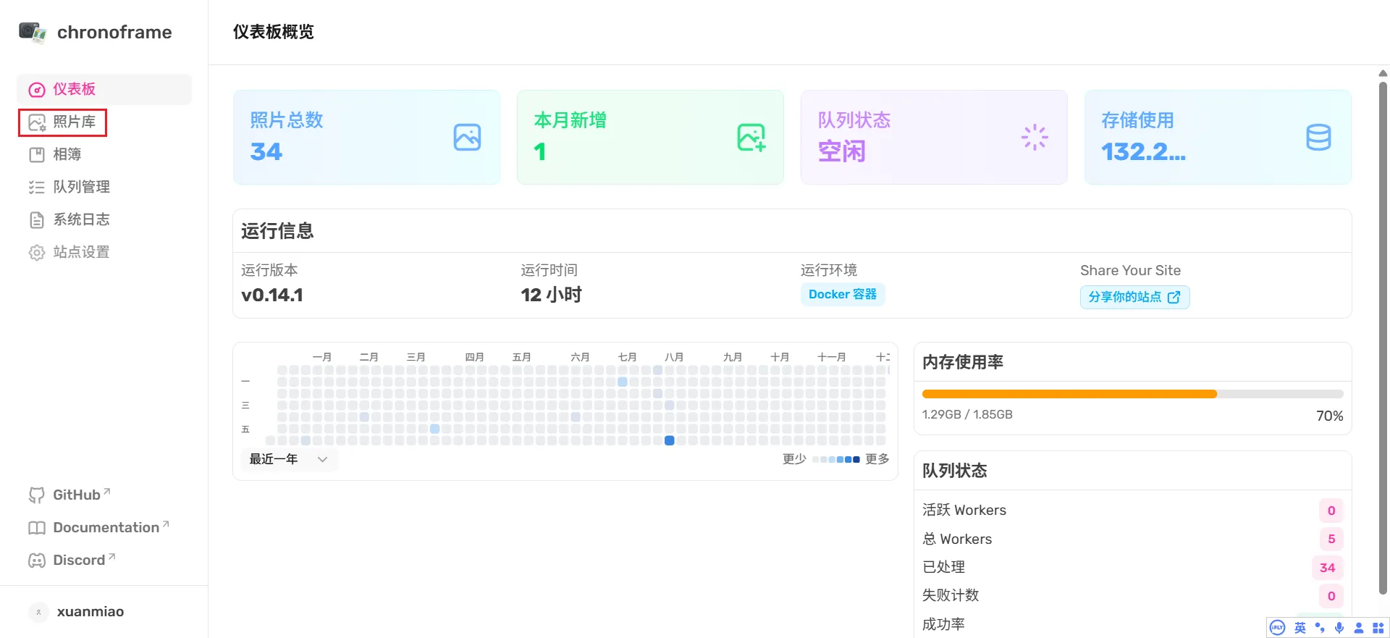Click the storage usage database icon
The width and height of the screenshot is (1390, 638).
(1318, 137)
